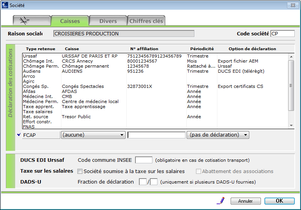The width and height of the screenshot is (301, 210).
Task: Click the Tresor Public caisse cell
Action: [x=76, y=117]
